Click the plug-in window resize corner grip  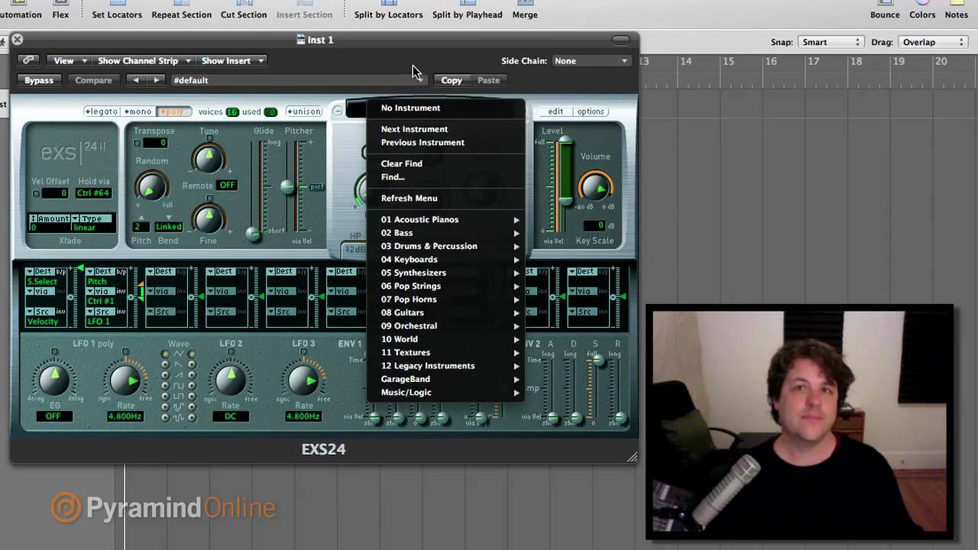[632, 457]
